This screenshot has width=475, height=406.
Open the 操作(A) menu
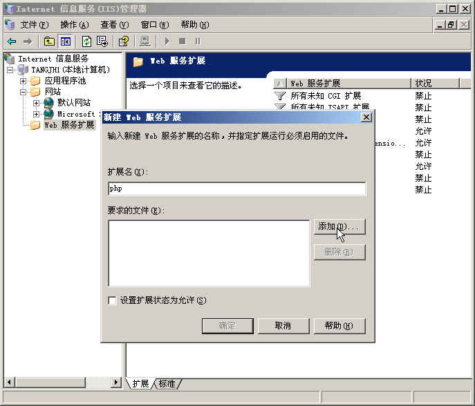[74, 25]
